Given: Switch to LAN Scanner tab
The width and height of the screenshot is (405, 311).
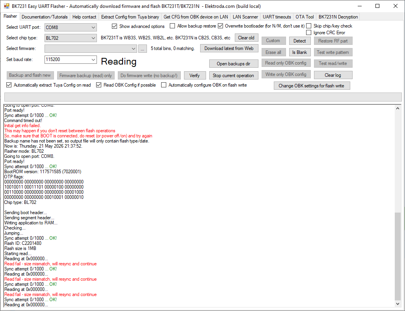Looking at the screenshot, I should click(x=245, y=17).
